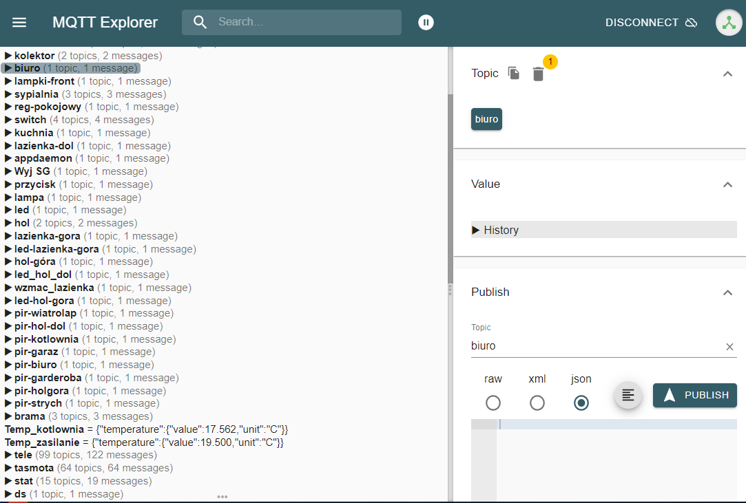Select the appdaemon topic

pyautogui.click(x=87, y=158)
